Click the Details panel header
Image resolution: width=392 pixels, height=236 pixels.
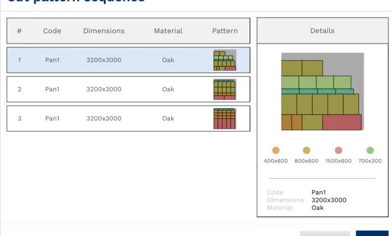pos(322,31)
